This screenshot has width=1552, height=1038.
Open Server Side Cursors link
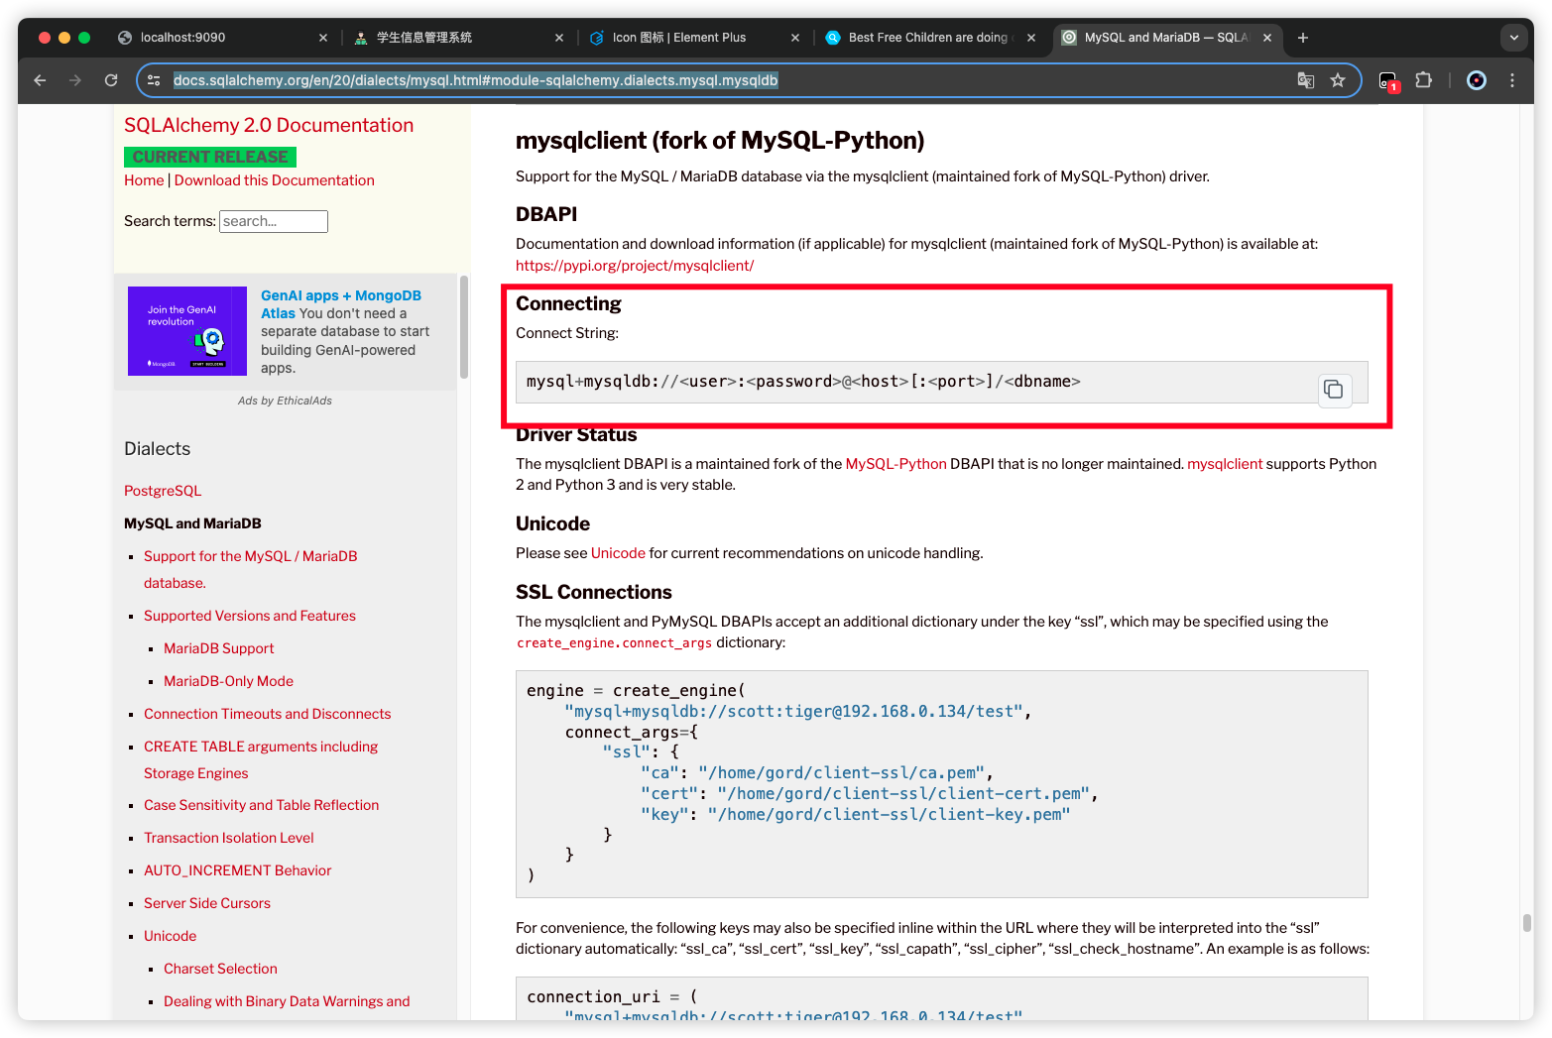click(207, 903)
